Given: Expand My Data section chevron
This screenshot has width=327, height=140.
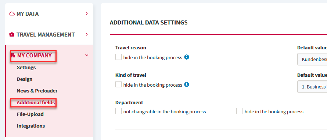Looking at the screenshot, I should click(x=87, y=14).
